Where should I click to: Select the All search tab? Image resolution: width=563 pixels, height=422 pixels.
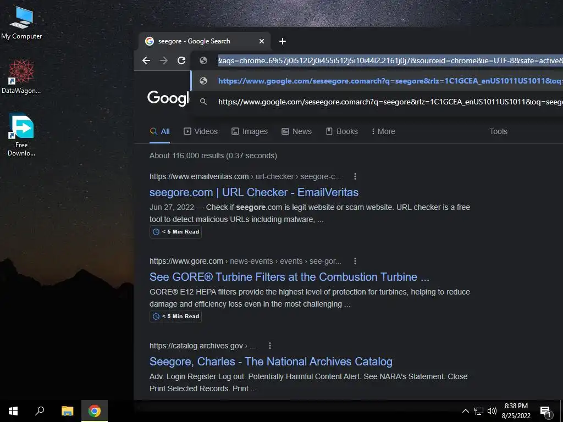(x=160, y=131)
